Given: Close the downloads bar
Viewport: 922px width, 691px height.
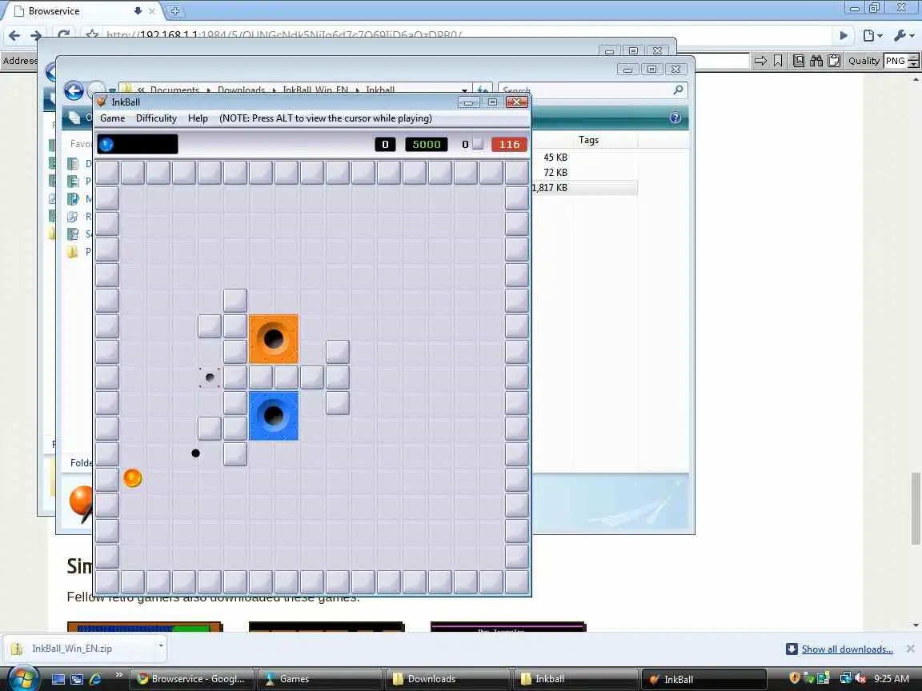Looking at the screenshot, I should tap(910, 649).
